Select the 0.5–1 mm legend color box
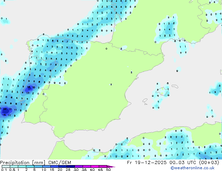The width and height of the screenshot is (222, 171). click(x=14, y=166)
